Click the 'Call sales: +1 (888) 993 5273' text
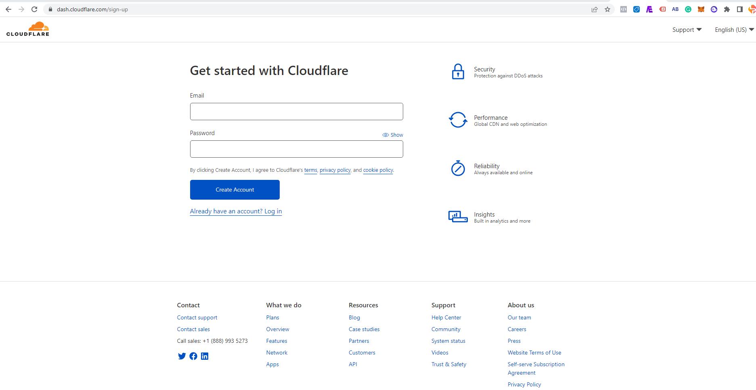Screen dimensions: 756x390 pyautogui.click(x=212, y=341)
